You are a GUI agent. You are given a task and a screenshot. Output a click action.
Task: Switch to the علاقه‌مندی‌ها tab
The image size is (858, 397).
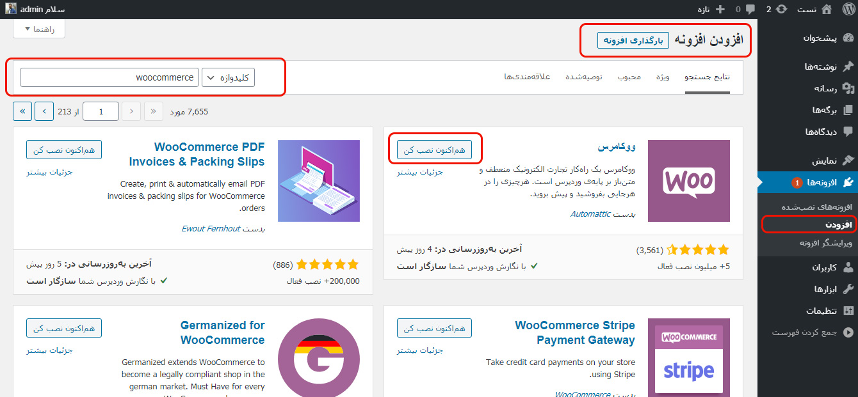(527, 77)
